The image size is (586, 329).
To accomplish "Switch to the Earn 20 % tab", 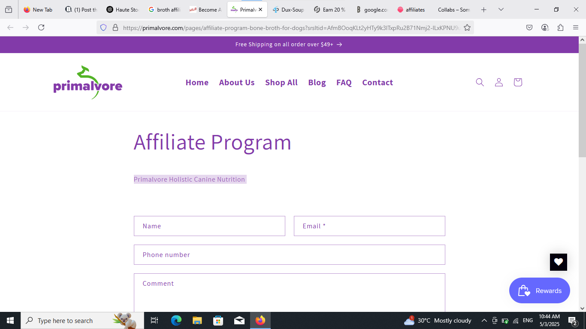I will [x=330, y=9].
